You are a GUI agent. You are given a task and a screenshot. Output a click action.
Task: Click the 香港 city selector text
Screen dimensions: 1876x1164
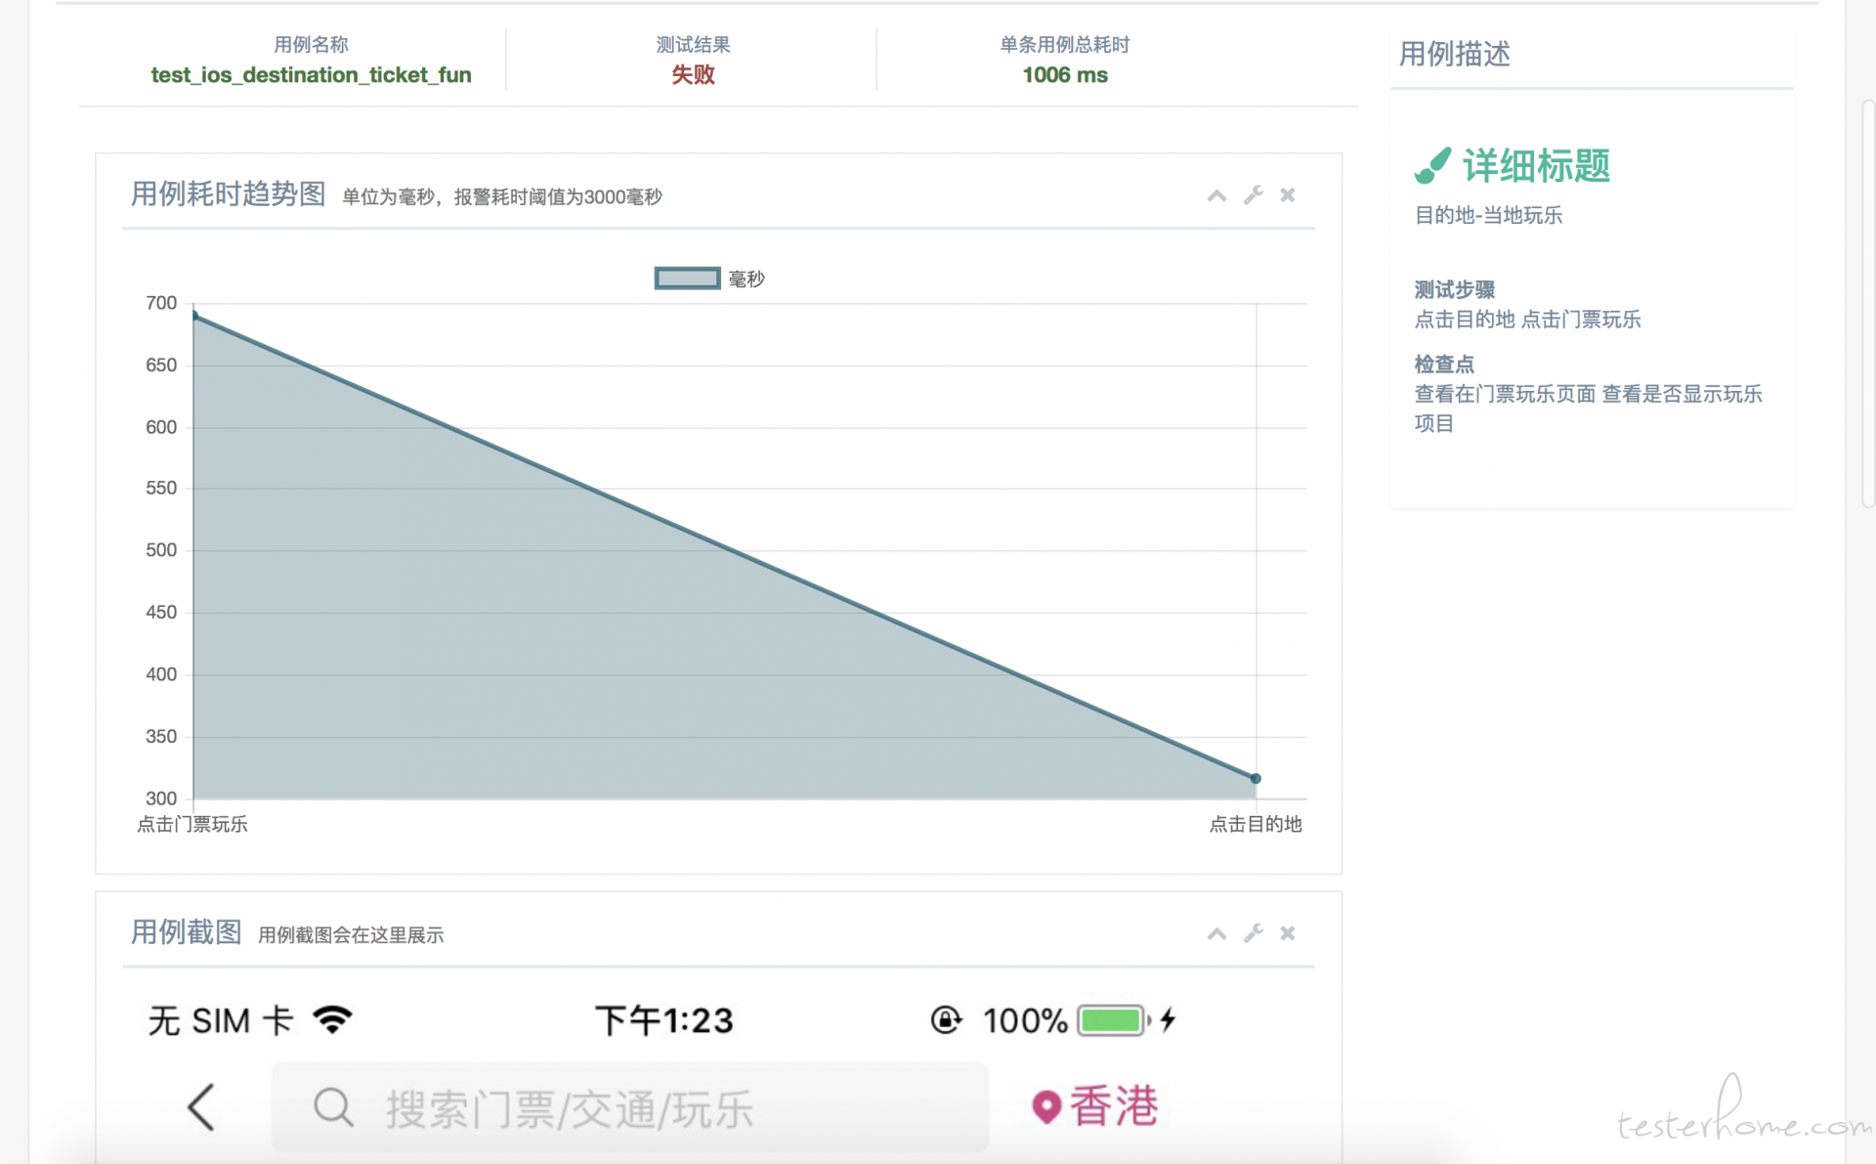(1114, 1107)
